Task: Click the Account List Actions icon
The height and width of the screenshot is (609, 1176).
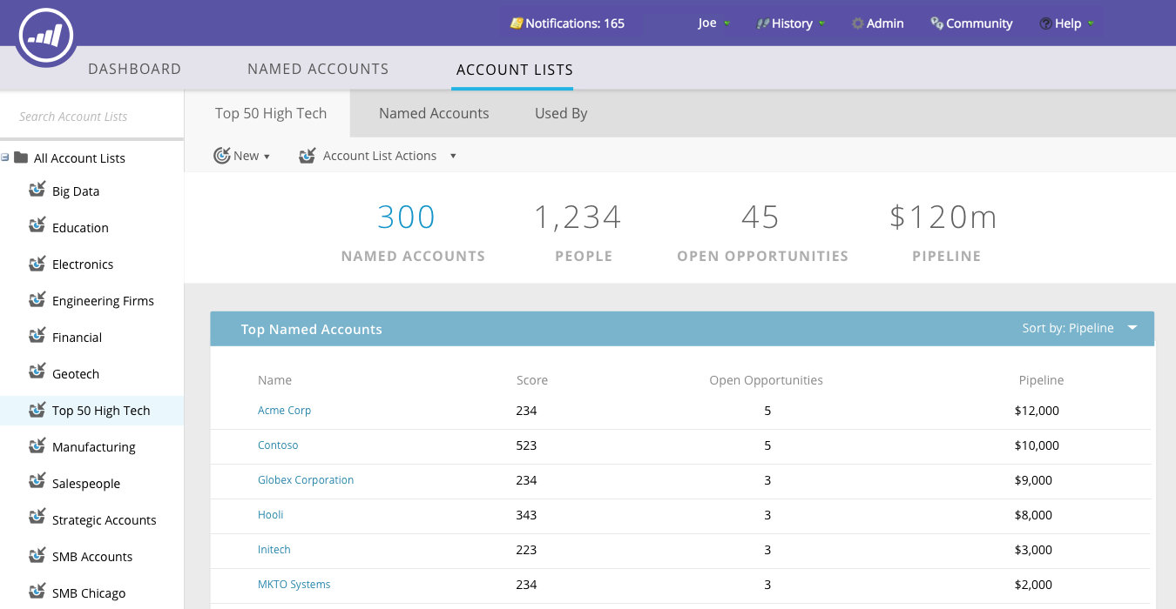Action: [307, 155]
